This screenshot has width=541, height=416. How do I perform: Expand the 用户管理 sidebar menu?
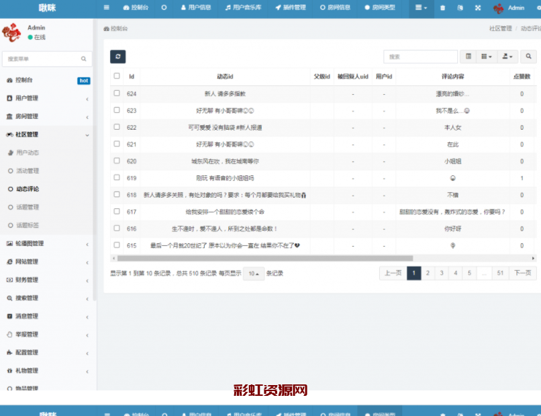[x=47, y=98]
